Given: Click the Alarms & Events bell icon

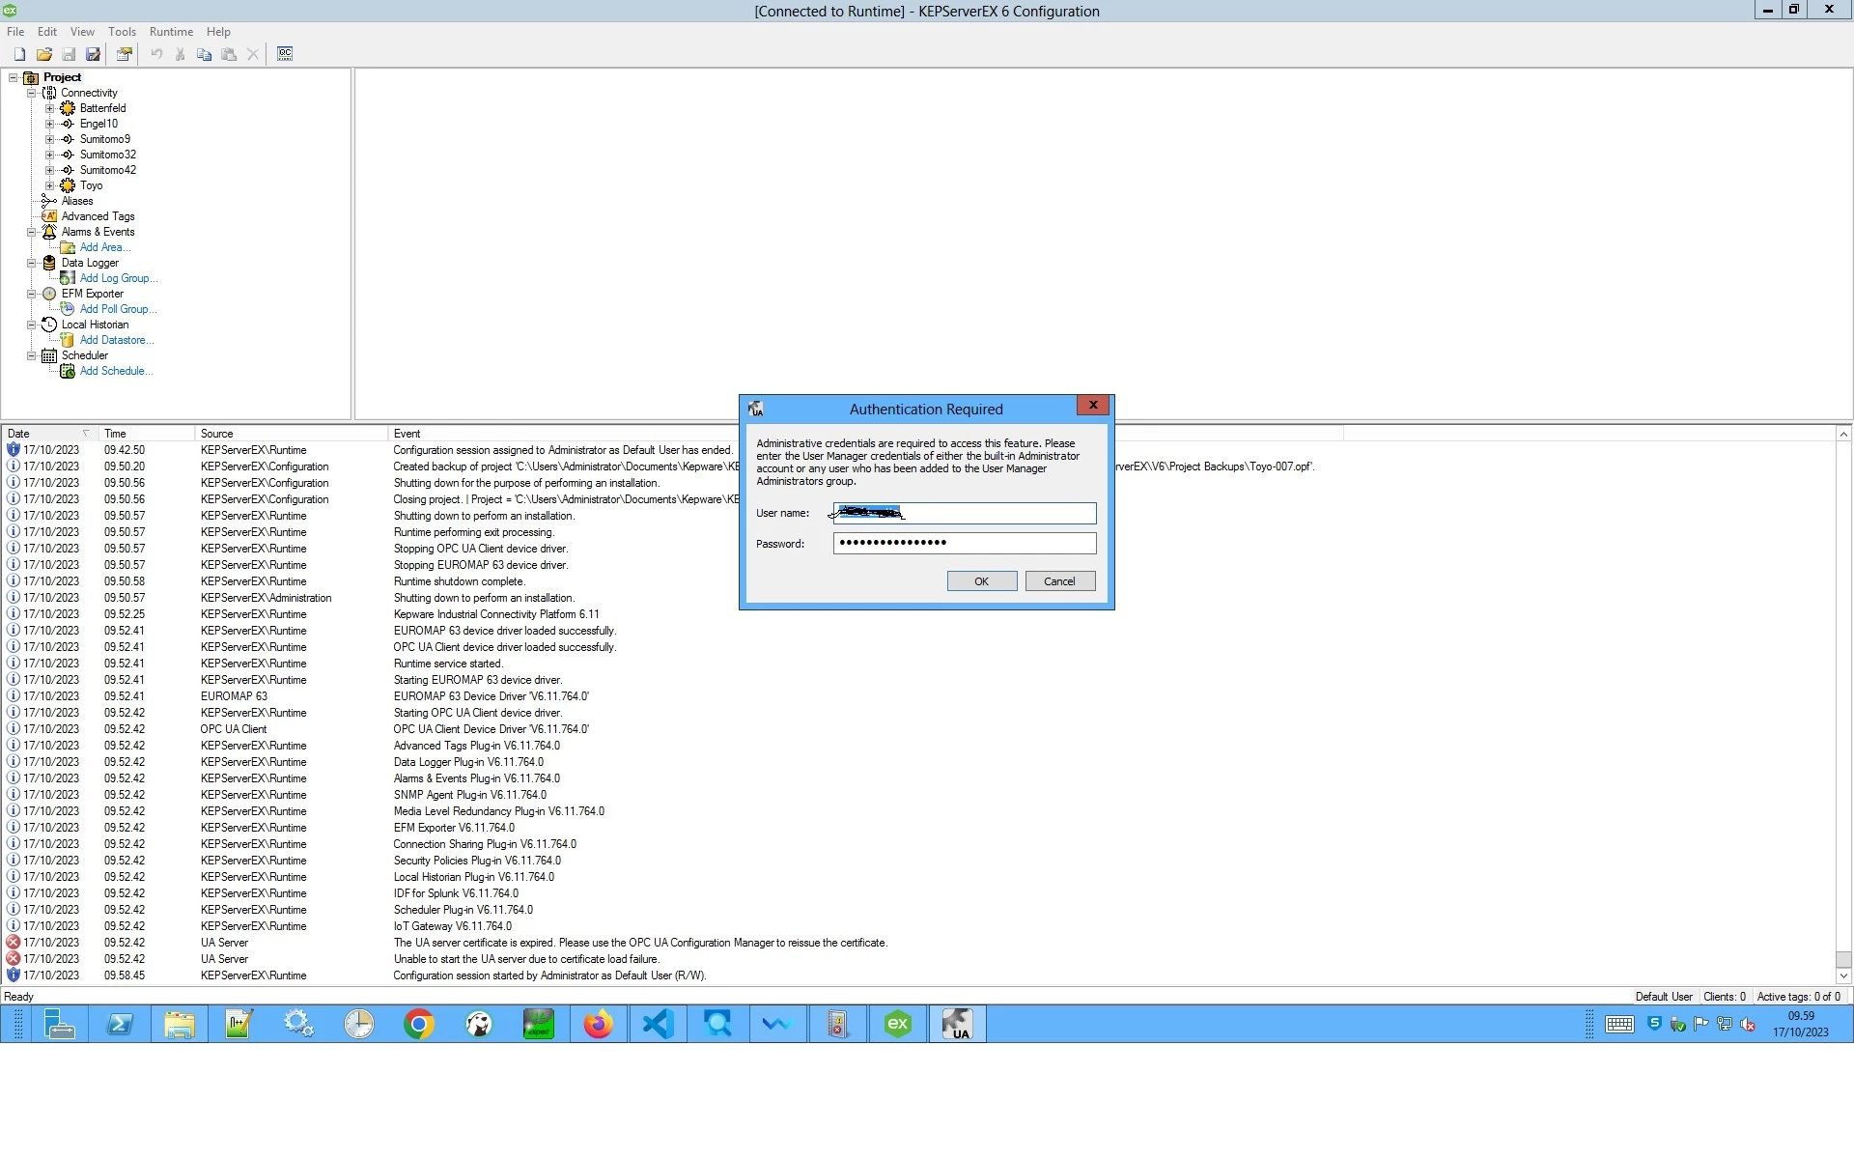Looking at the screenshot, I should 49,232.
